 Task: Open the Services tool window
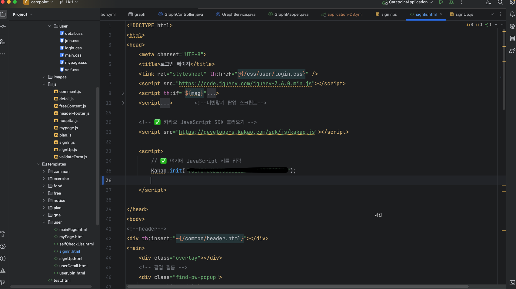[3, 246]
